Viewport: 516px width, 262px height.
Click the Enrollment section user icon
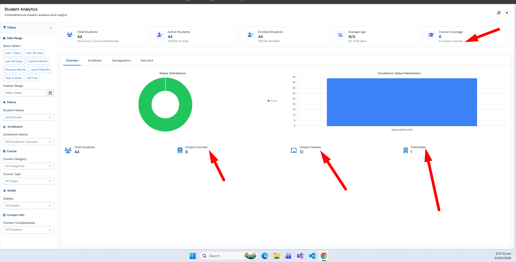5,127
